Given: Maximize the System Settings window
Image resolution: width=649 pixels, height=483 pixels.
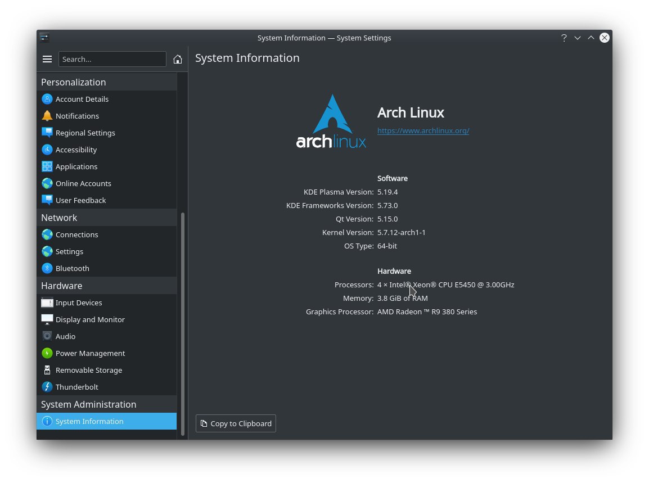Looking at the screenshot, I should click(x=591, y=38).
